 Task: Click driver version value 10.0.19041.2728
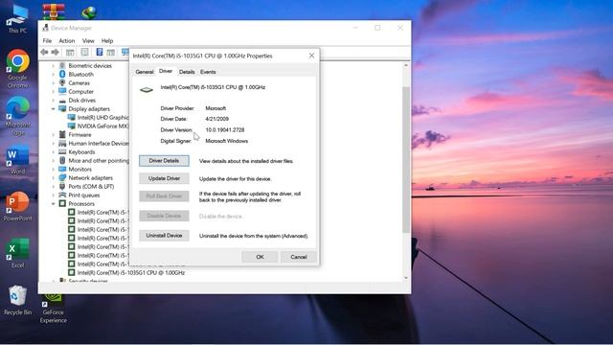tap(225, 130)
